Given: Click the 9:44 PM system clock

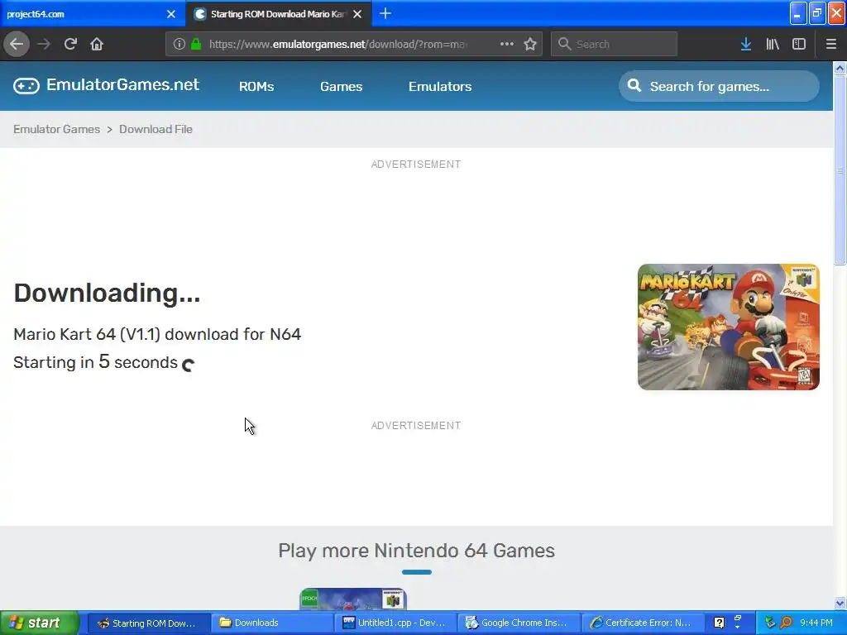Looking at the screenshot, I should pos(816,623).
